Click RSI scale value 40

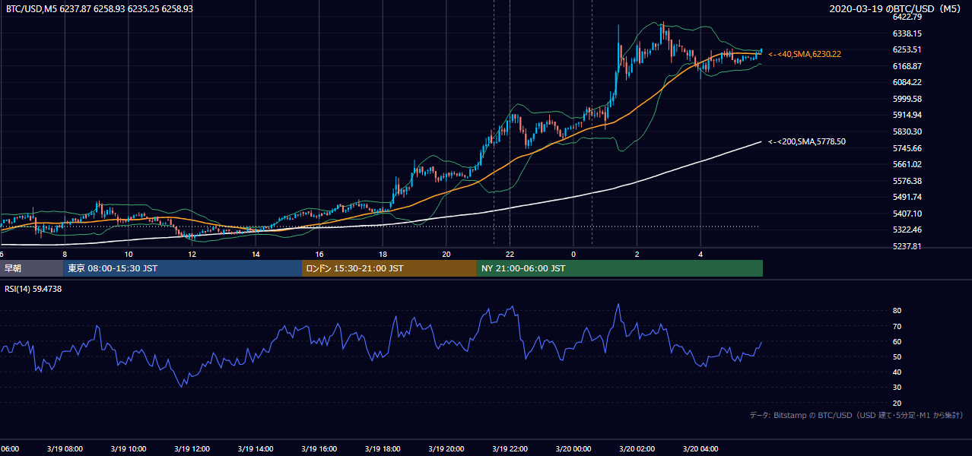(x=897, y=372)
